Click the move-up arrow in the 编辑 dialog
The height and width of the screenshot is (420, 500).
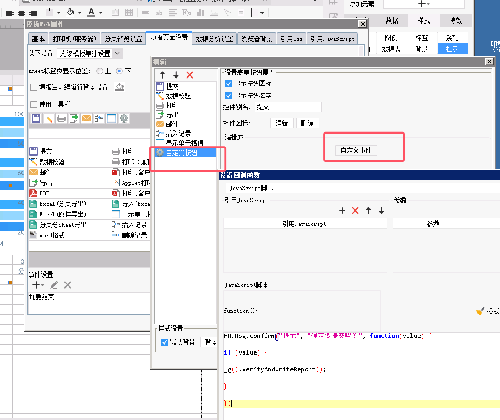pos(162,75)
